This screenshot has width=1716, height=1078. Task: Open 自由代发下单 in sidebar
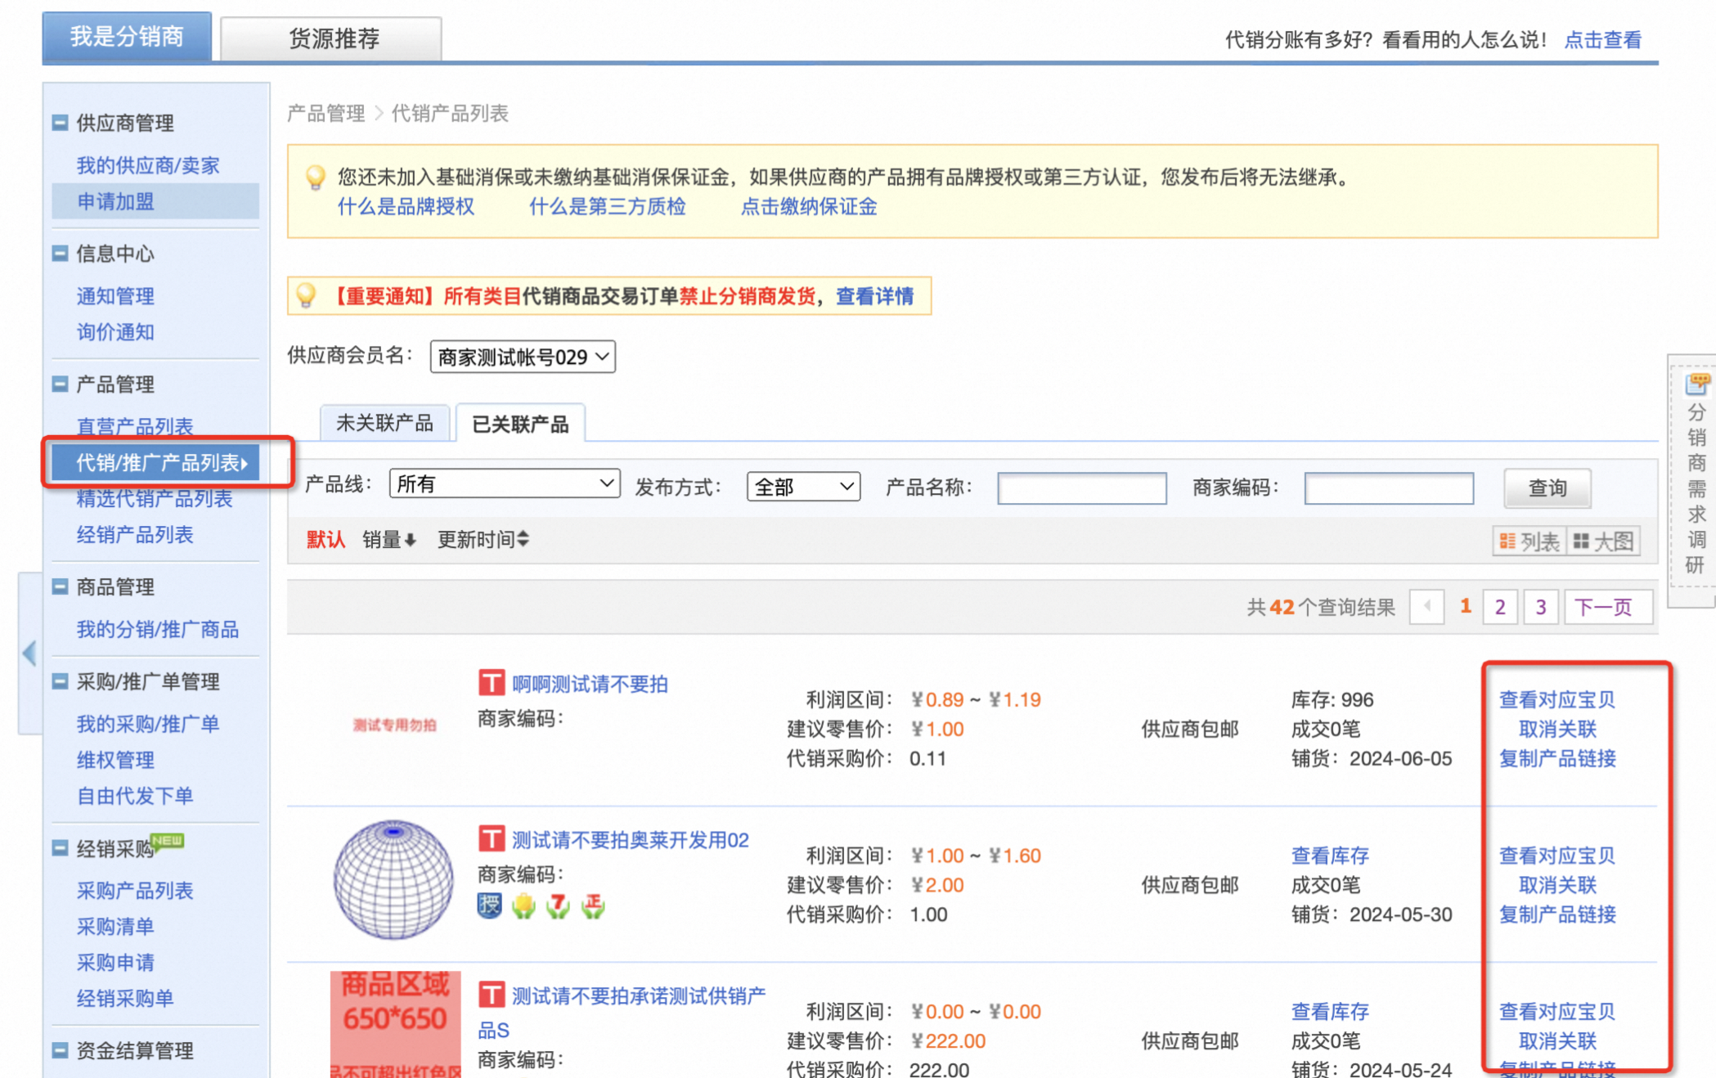click(x=135, y=795)
